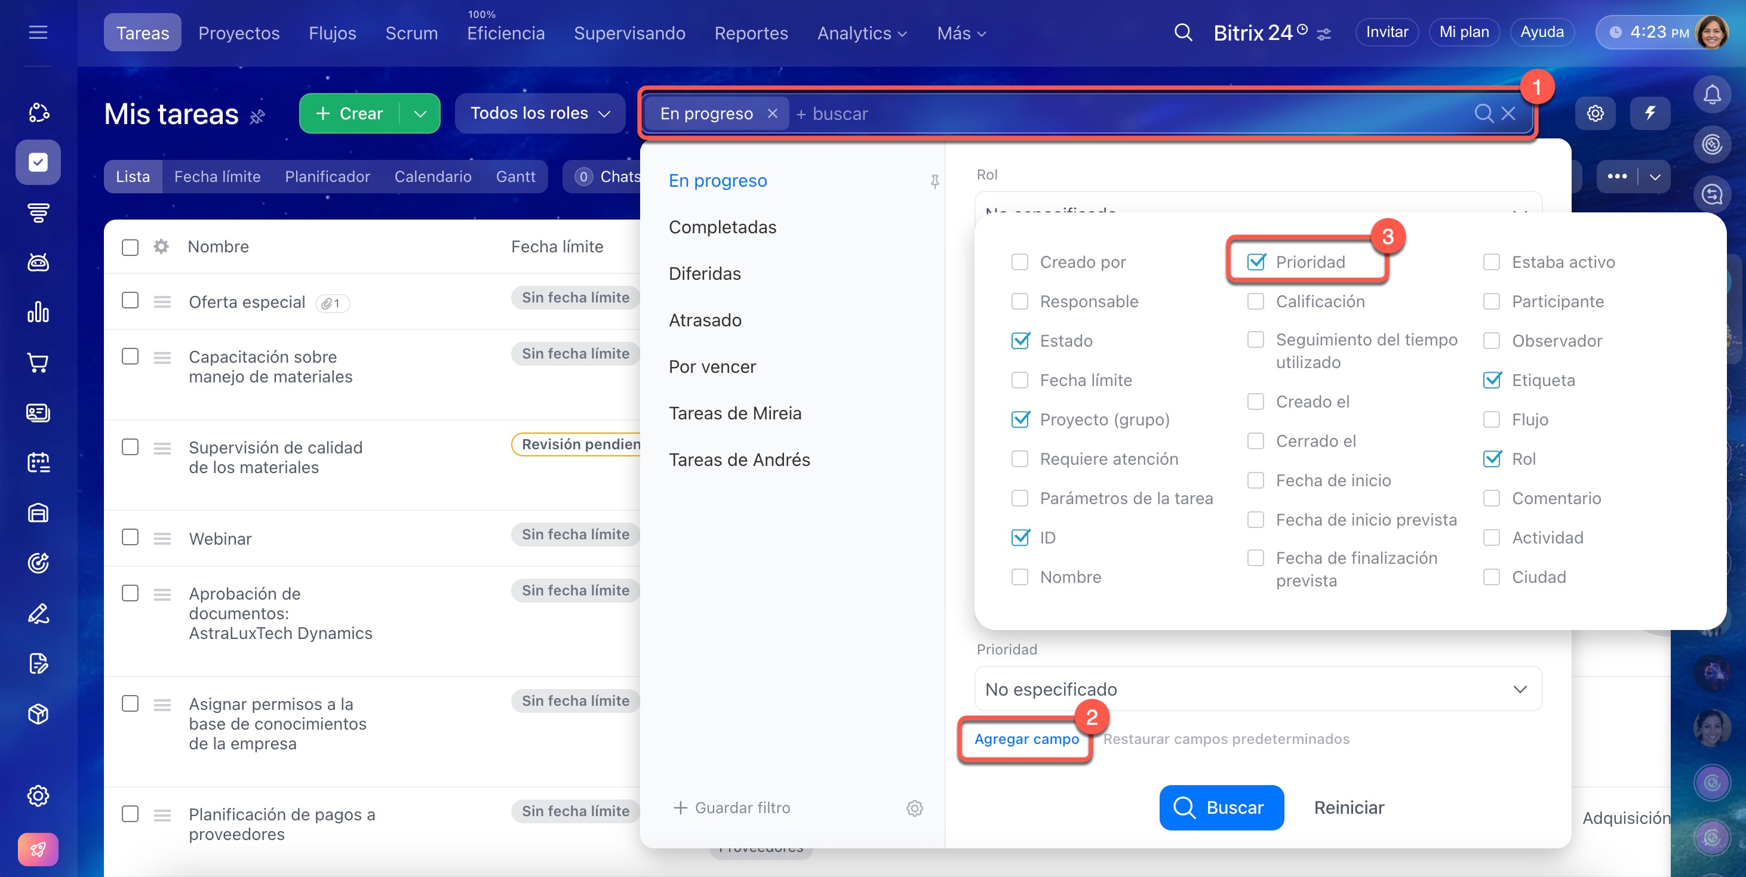The height and width of the screenshot is (877, 1746).
Task: Uncheck the Etiqueta field checkbox
Action: (x=1491, y=380)
